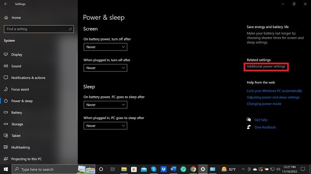Switch to Tablet settings in sidebar
311x174 pixels.
16,136
